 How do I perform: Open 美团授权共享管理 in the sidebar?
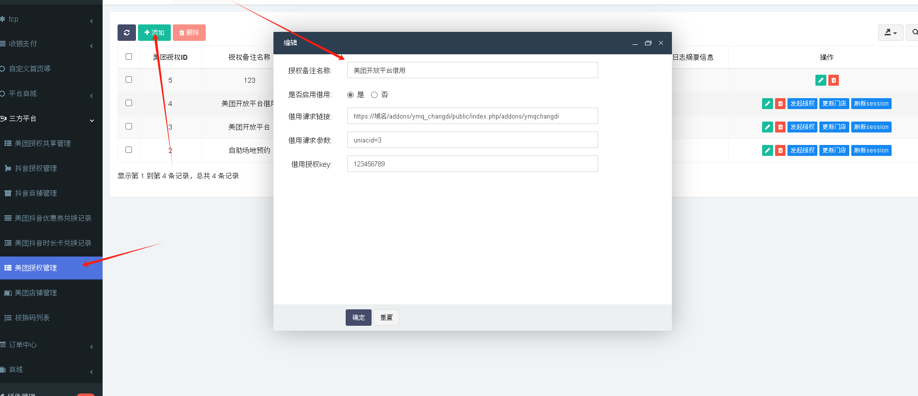(x=51, y=143)
